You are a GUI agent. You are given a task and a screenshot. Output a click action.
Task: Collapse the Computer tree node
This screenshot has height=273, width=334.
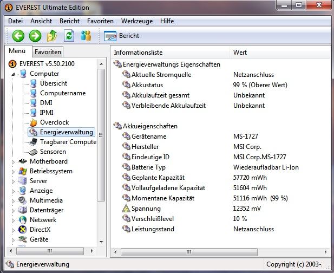pyautogui.click(x=13, y=74)
